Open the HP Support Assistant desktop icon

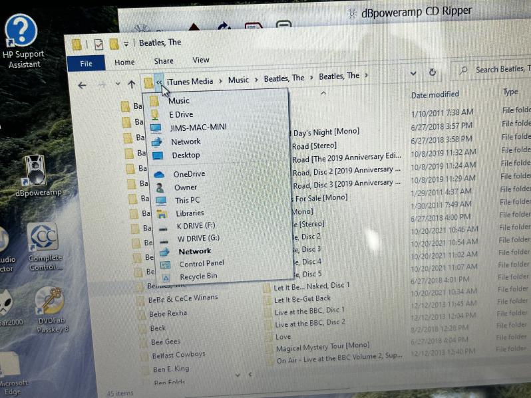[22, 33]
